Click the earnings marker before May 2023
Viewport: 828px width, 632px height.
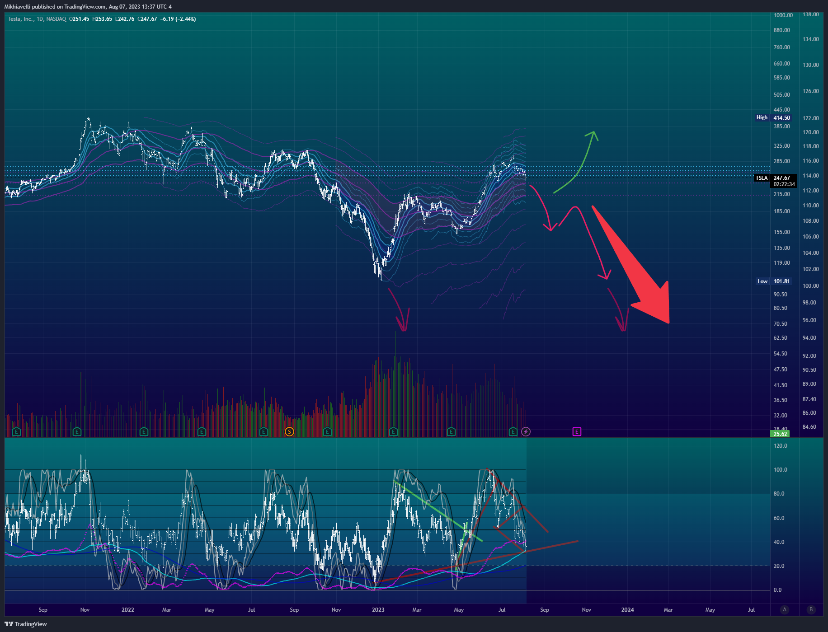451,432
